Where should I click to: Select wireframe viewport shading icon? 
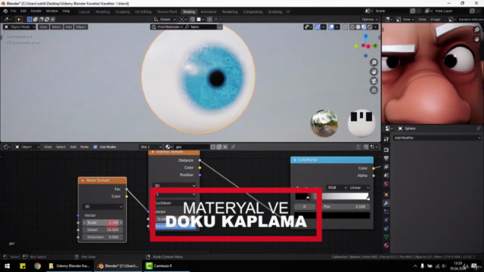click(352, 27)
